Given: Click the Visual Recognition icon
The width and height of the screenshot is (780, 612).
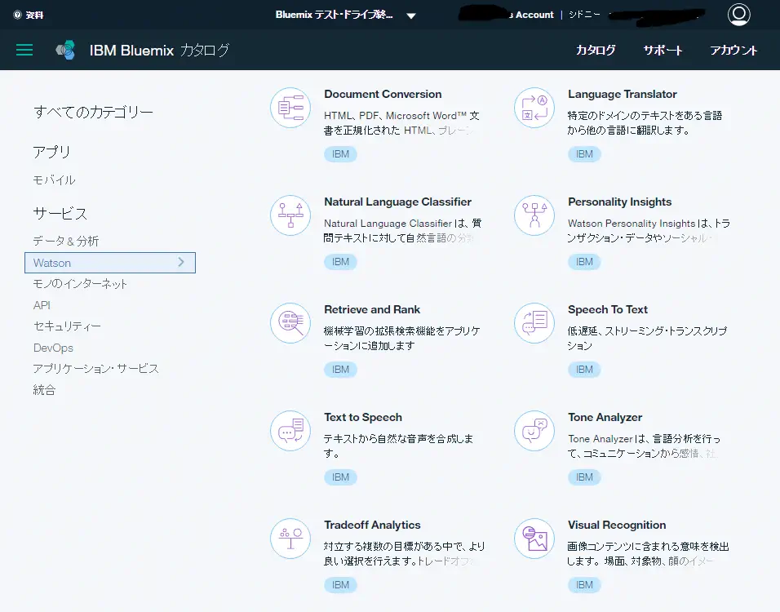Looking at the screenshot, I should coord(534,539).
